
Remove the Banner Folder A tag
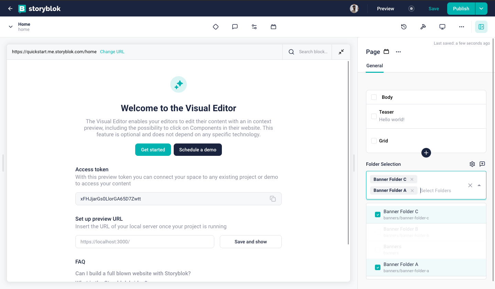pyautogui.click(x=412, y=190)
